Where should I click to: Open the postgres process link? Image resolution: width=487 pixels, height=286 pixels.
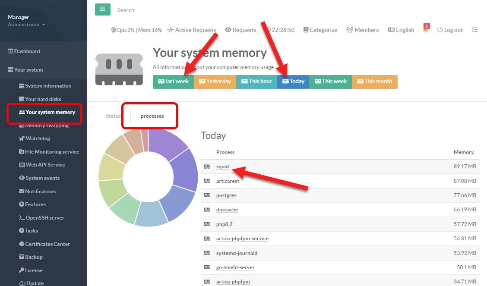click(x=226, y=195)
